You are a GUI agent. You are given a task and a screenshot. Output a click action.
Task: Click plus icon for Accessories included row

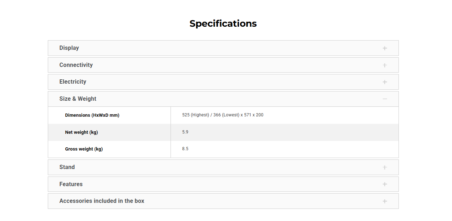[385, 201]
